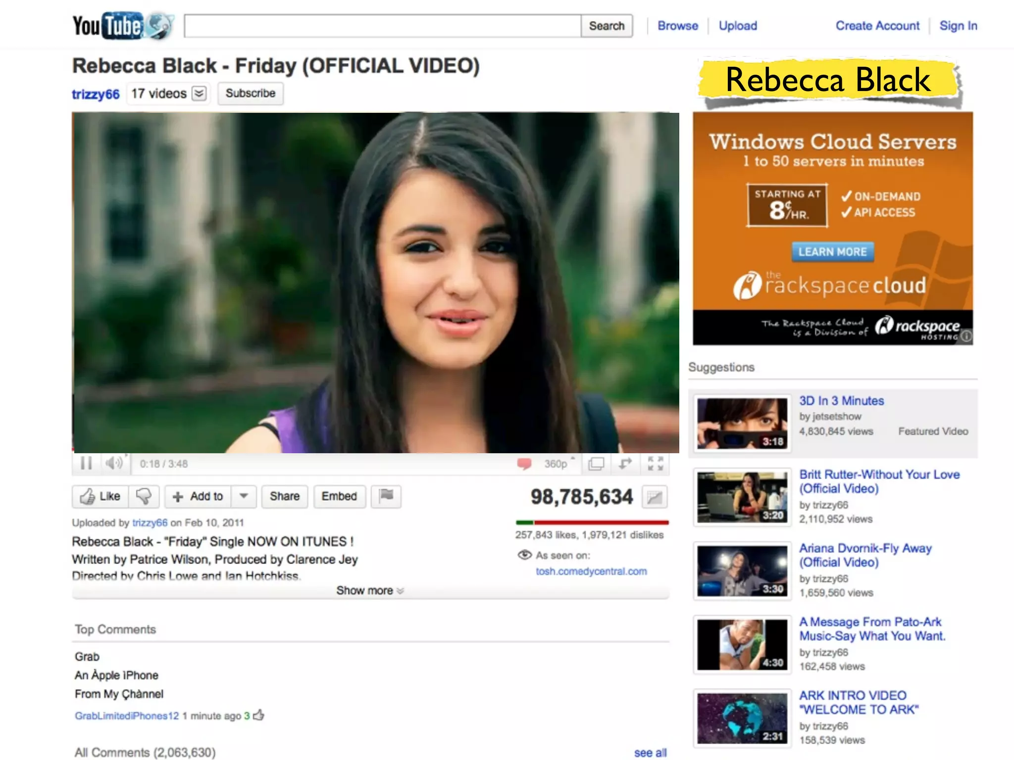
Task: Click the expand player size icon
Action: click(x=626, y=464)
